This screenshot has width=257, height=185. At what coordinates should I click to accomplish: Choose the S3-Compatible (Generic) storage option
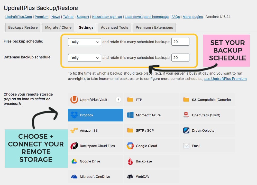pos(208,100)
